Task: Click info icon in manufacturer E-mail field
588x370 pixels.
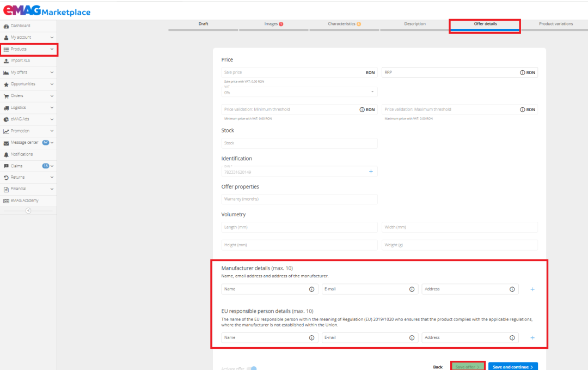Action: (412, 289)
